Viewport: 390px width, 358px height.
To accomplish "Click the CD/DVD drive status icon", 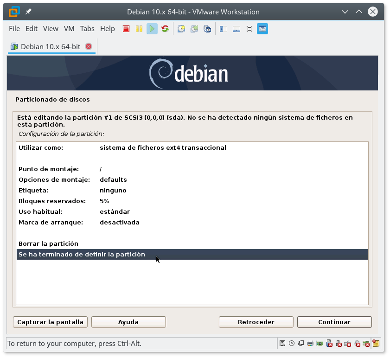I will coord(292,343).
